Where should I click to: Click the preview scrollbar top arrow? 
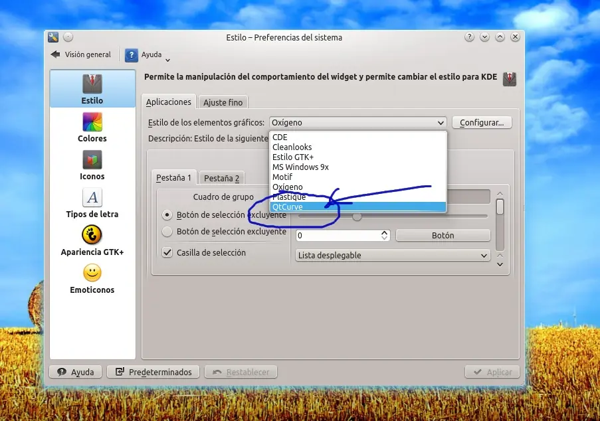tap(500, 194)
